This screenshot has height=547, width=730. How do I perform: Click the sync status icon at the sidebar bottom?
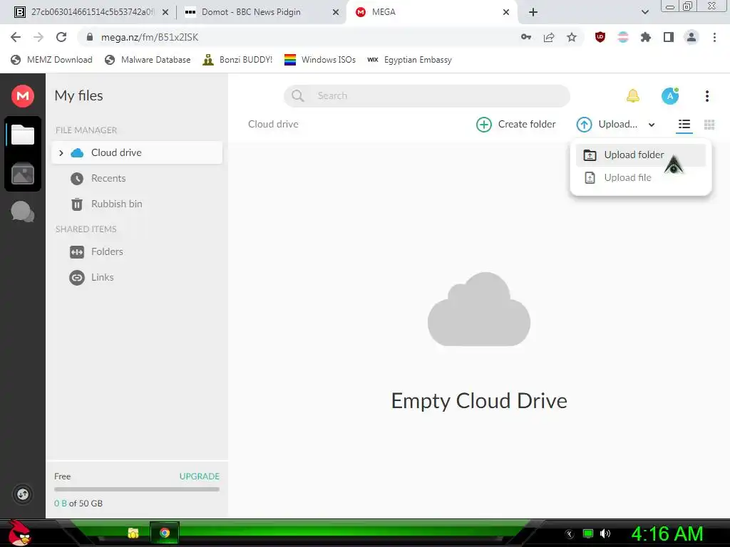point(23,494)
